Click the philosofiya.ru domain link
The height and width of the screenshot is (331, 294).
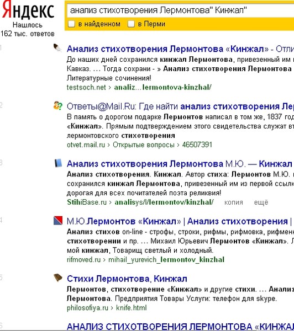click(87, 308)
